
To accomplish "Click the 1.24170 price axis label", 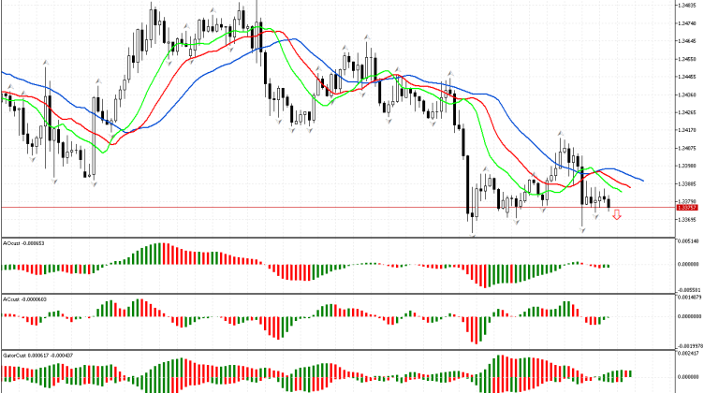I will tap(688, 131).
